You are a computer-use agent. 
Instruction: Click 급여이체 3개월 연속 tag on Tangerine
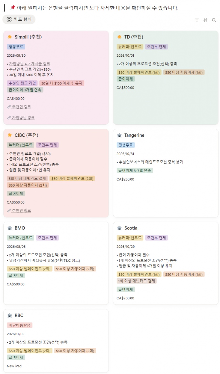(135, 171)
